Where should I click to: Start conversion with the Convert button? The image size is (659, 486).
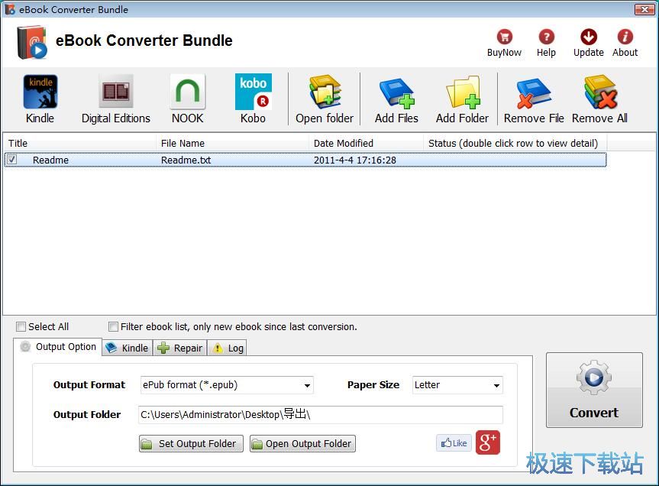594,390
